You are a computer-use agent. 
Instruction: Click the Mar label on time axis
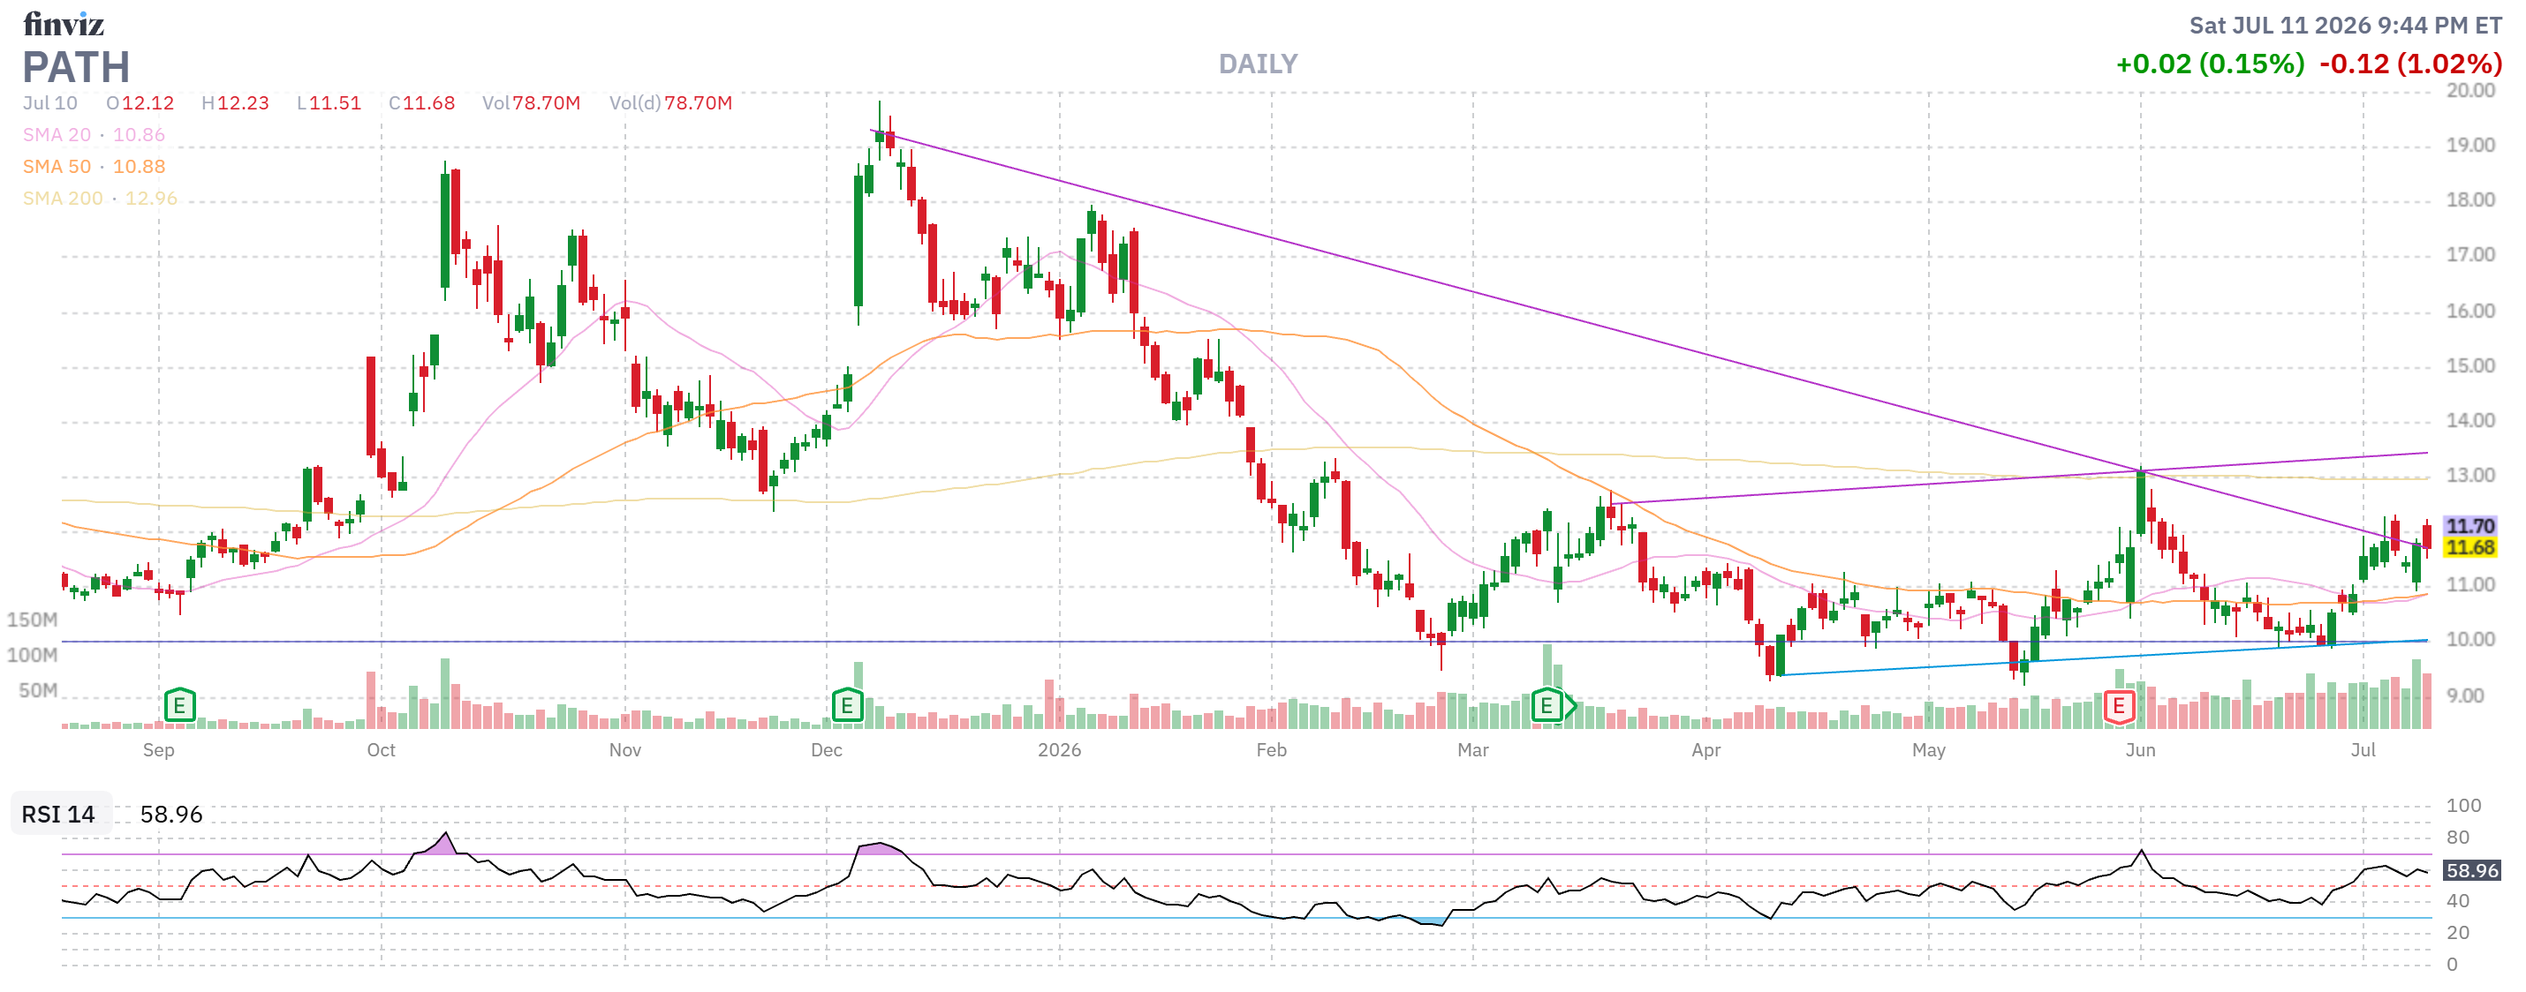pyautogui.click(x=1473, y=750)
